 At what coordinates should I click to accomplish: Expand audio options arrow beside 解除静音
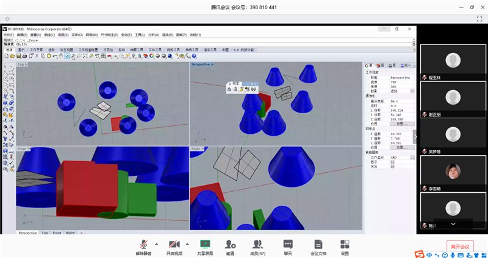(x=156, y=242)
